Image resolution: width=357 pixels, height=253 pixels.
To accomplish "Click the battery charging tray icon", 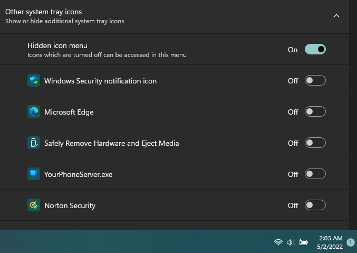I will 304,242.
